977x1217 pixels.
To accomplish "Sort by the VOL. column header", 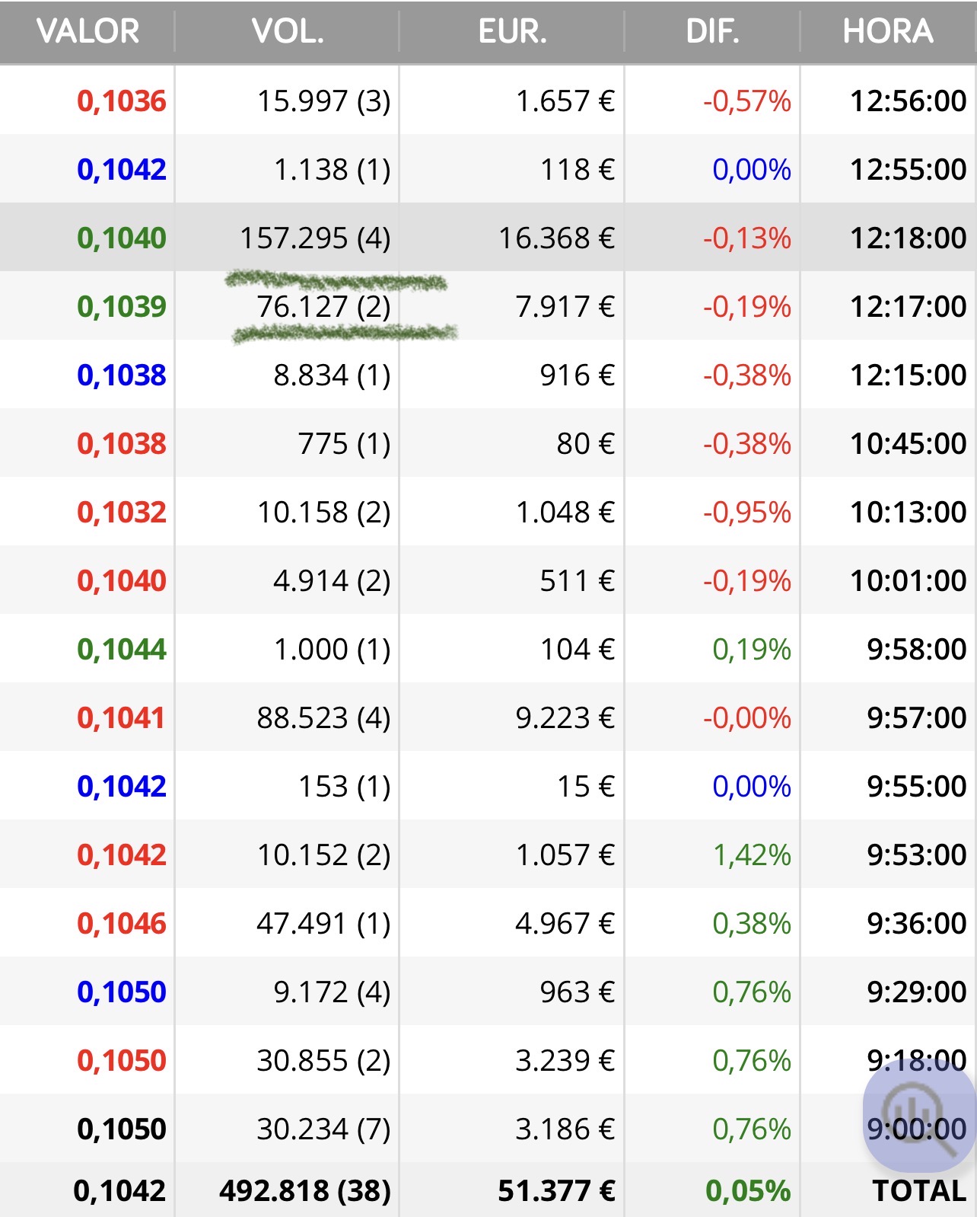I will point(288,32).
